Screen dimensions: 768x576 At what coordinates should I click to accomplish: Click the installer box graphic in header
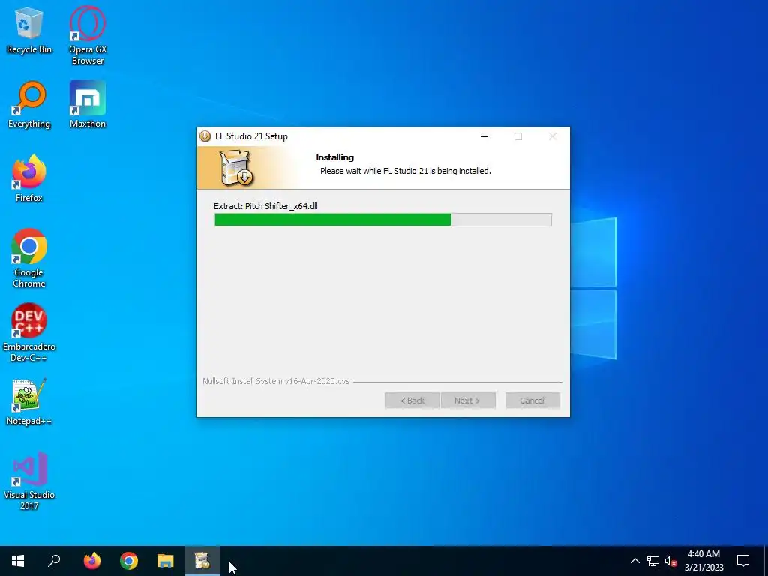pyautogui.click(x=236, y=168)
